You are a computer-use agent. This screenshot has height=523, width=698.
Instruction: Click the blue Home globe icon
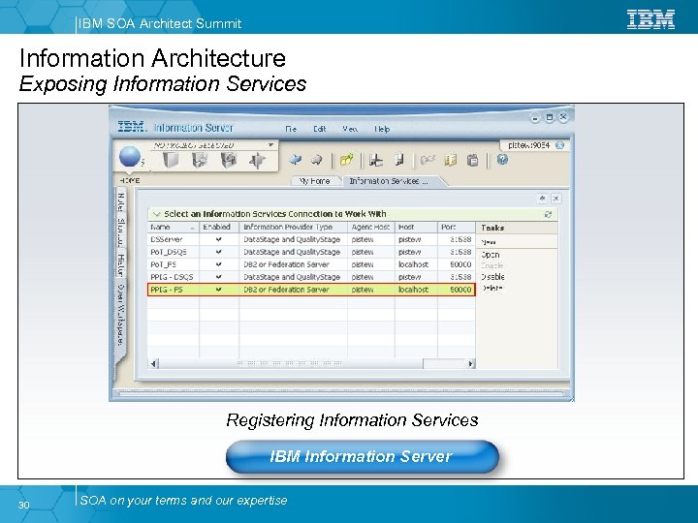pos(130,157)
